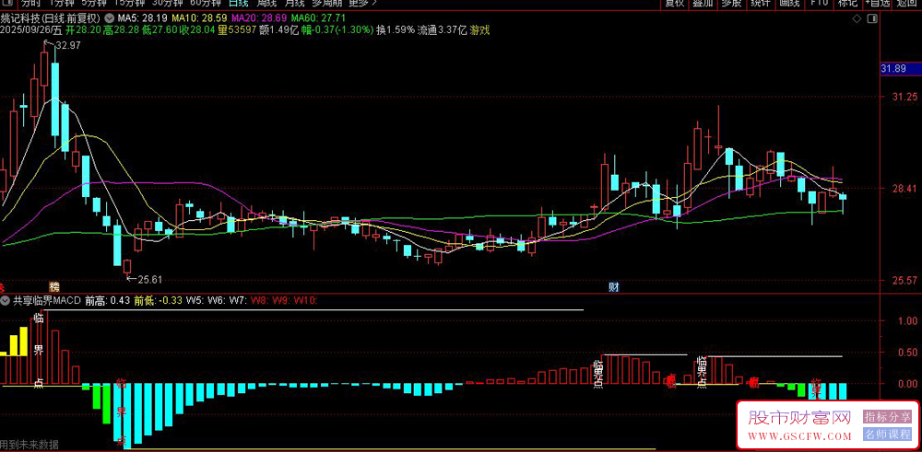Viewport: 922px width, 452px height.
Task: Click the 财 marker on the time axis
Action: (614, 287)
